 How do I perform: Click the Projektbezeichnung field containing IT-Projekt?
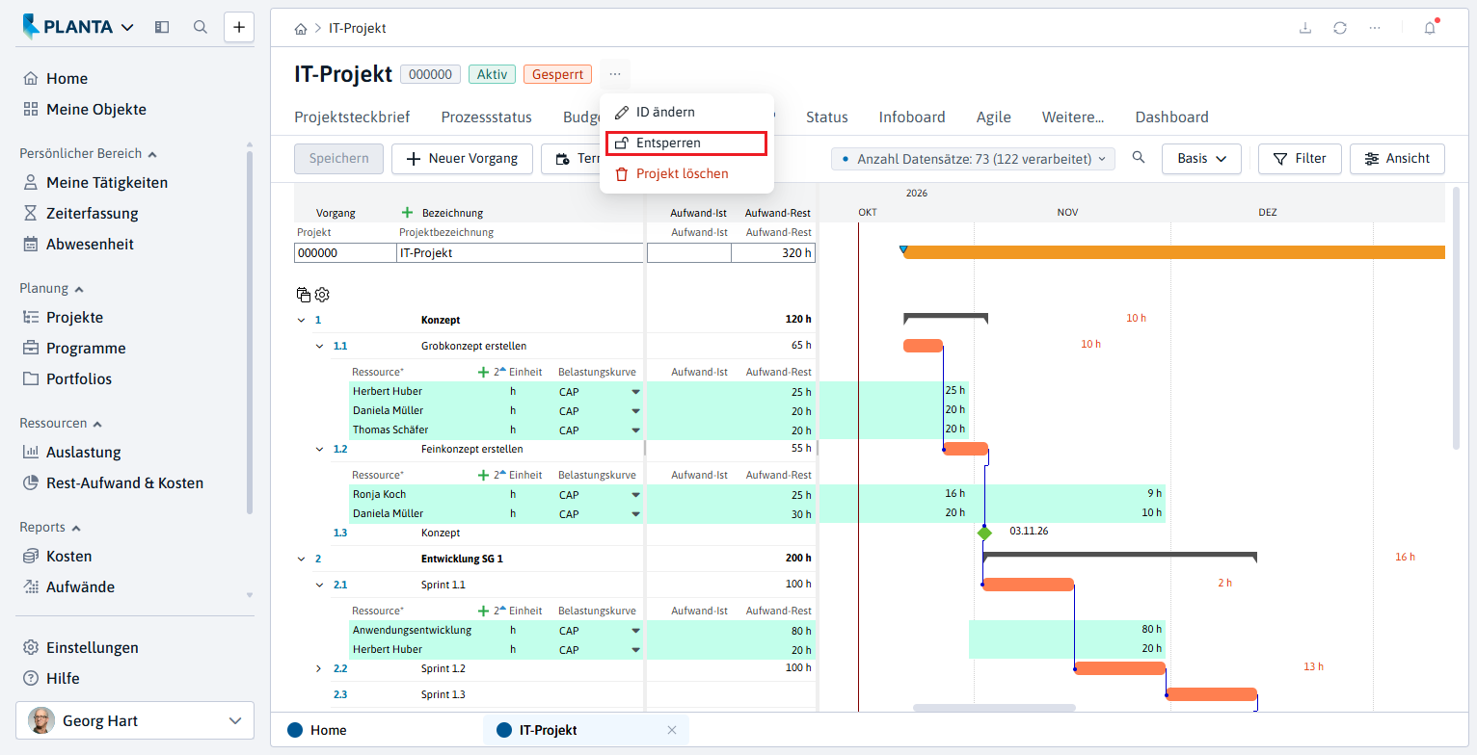coord(520,253)
